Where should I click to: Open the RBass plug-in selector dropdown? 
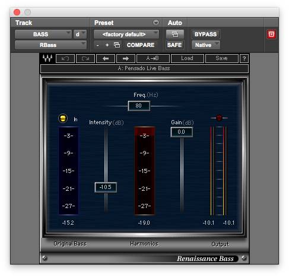click(x=50, y=45)
